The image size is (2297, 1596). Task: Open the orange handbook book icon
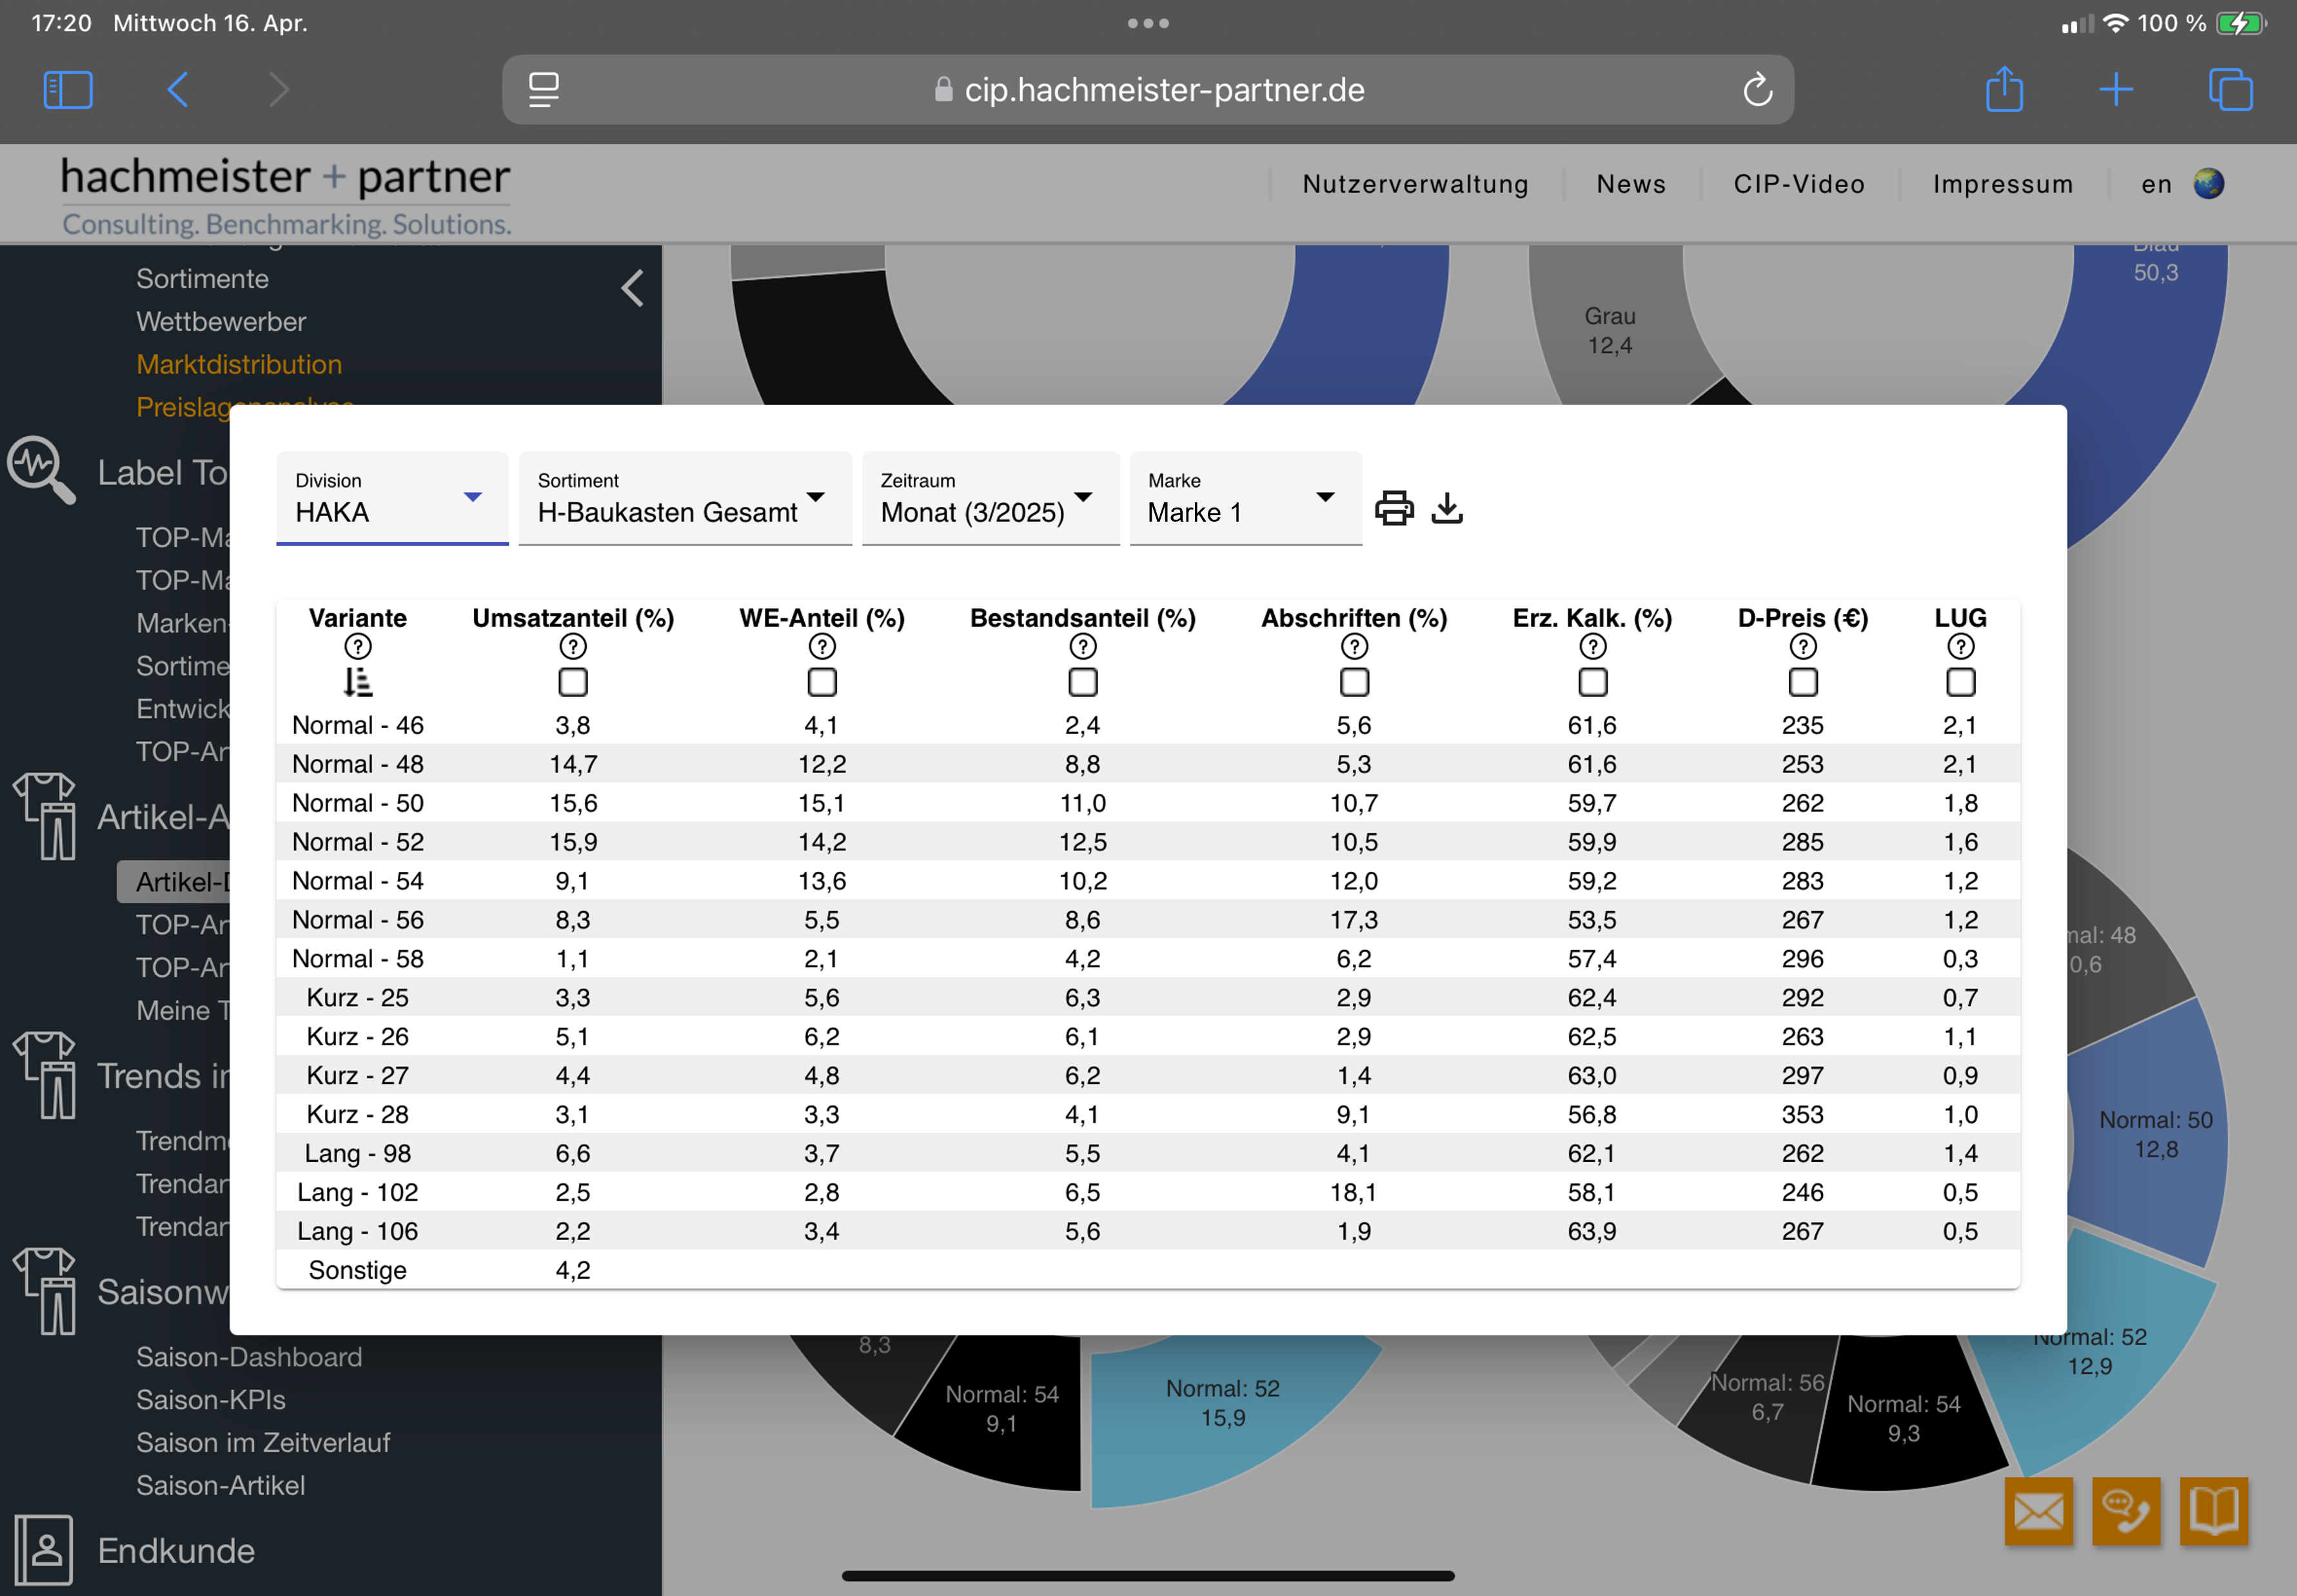point(2214,1511)
